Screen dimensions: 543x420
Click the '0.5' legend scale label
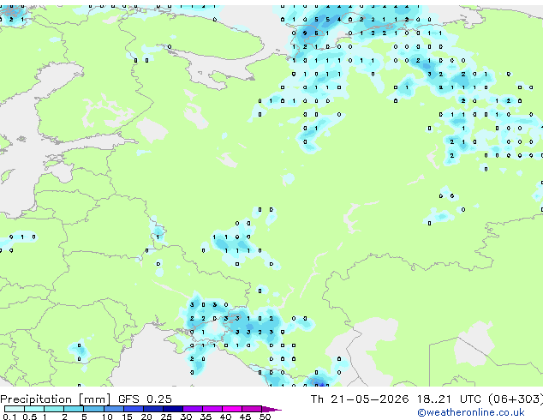click(x=29, y=417)
